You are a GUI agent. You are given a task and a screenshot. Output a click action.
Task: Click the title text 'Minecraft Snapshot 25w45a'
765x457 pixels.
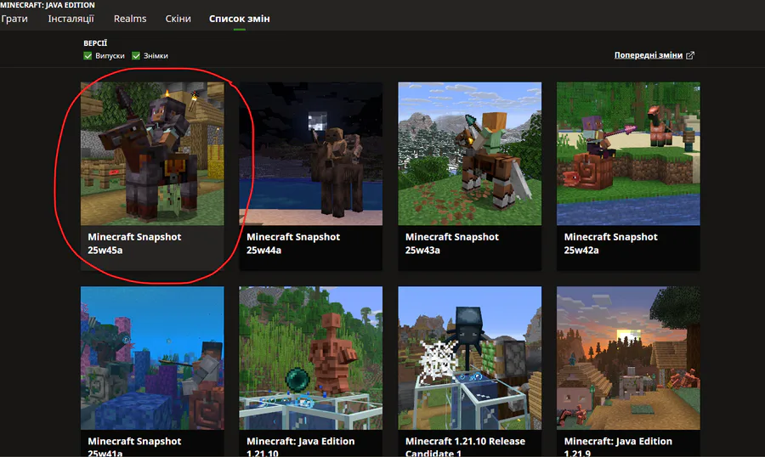click(134, 244)
